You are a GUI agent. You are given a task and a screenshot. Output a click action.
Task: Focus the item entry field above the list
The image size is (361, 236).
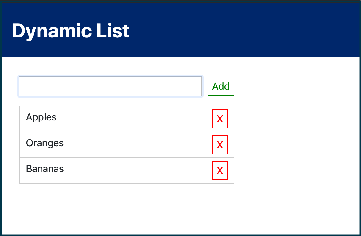110,86
